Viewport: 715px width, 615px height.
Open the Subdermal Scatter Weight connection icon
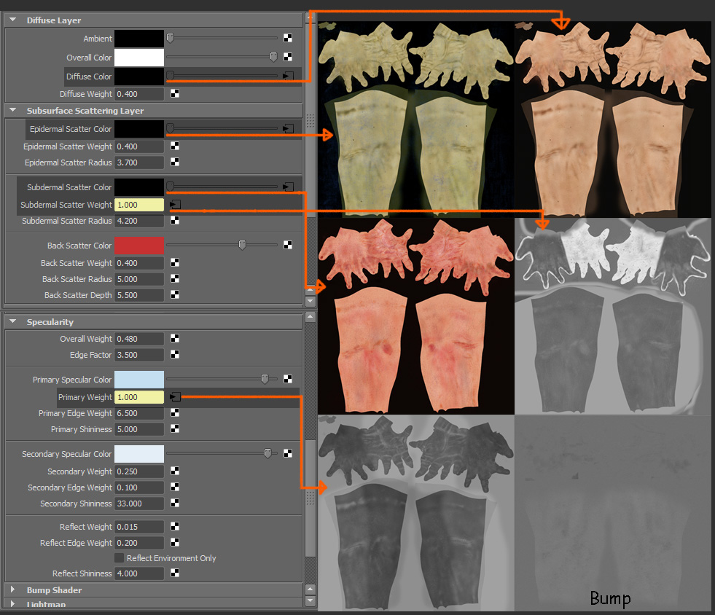pyautogui.click(x=175, y=204)
